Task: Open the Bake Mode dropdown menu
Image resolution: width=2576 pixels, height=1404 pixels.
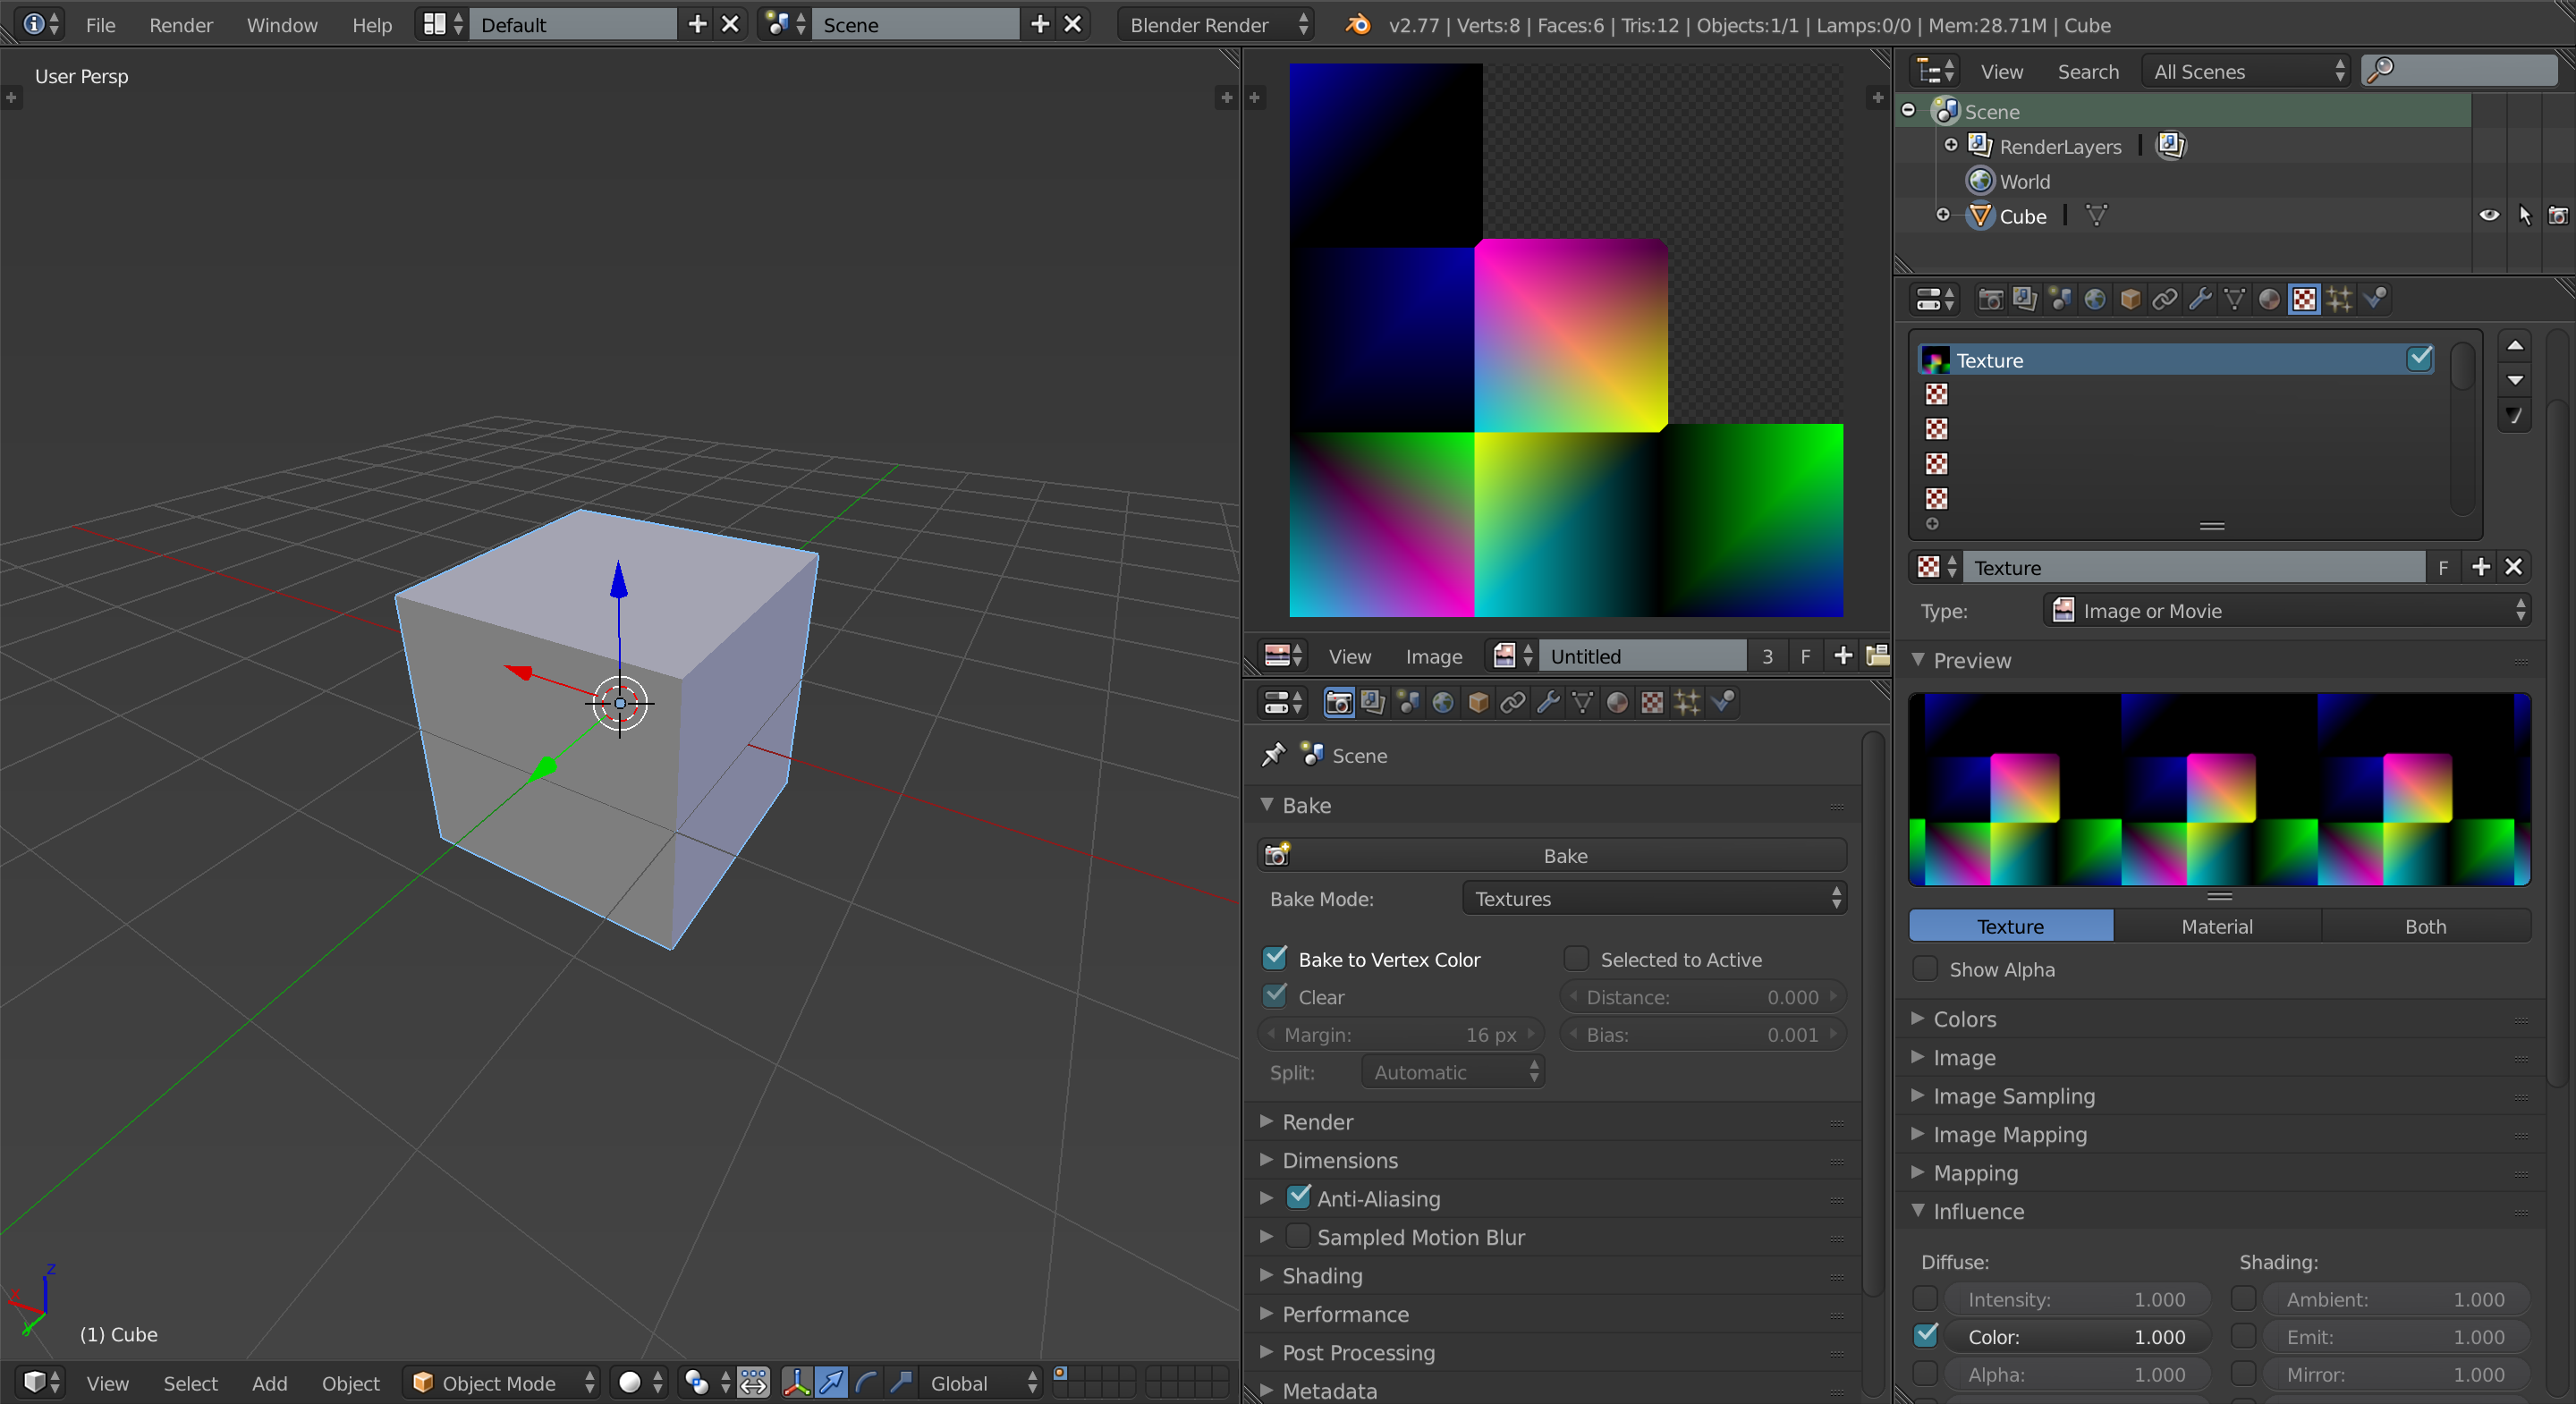Action: pos(1653,897)
